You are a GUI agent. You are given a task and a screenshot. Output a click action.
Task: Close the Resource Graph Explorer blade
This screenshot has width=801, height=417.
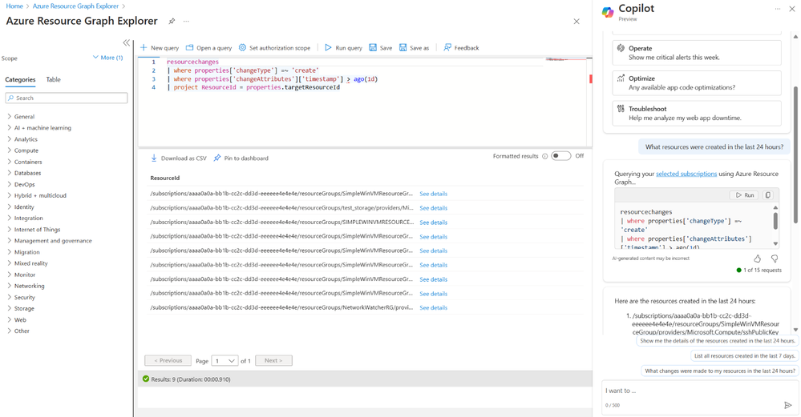(x=576, y=22)
